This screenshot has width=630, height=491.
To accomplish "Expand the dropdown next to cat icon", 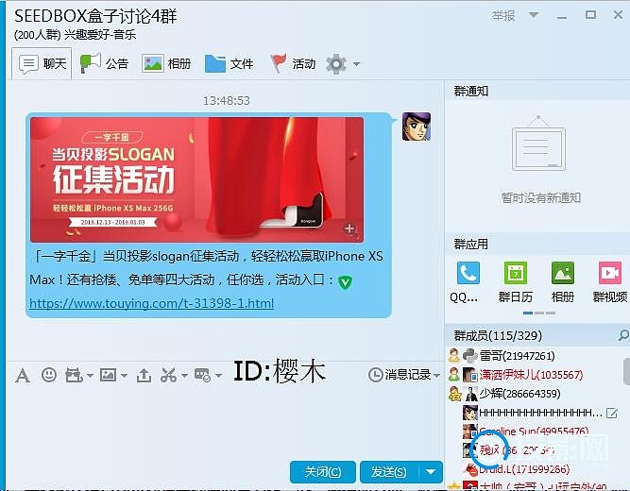I will (x=91, y=376).
